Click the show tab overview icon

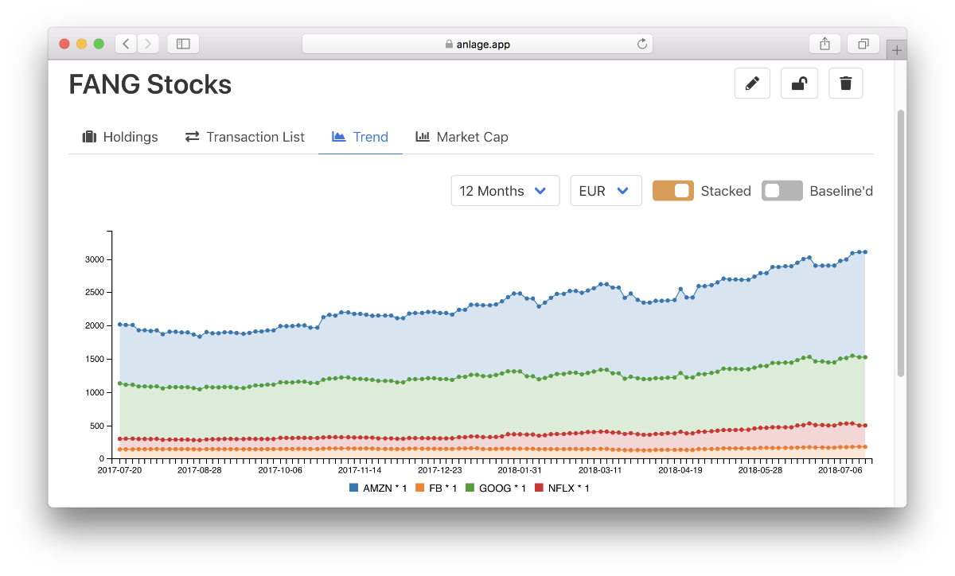pos(863,44)
